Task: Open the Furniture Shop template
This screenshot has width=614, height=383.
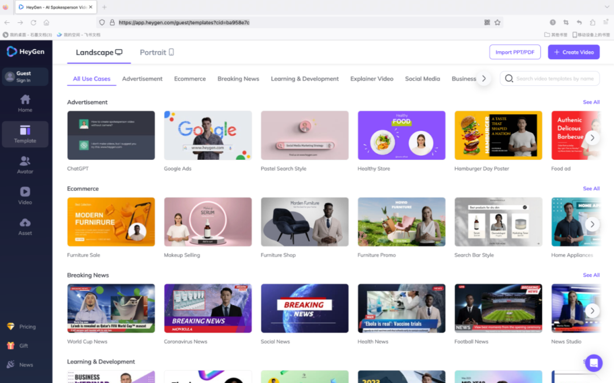Action: (305, 222)
